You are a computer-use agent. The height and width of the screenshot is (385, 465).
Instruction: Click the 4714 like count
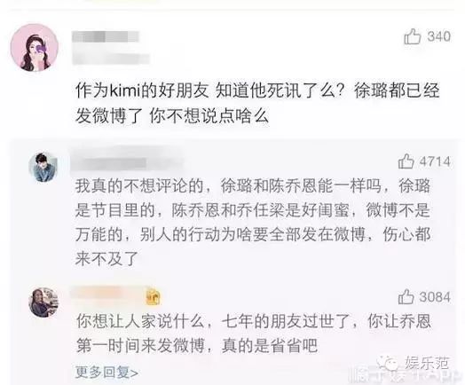pyautogui.click(x=435, y=161)
